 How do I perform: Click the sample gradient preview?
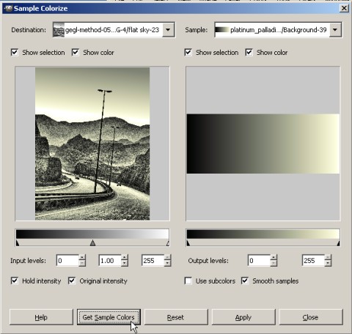tap(263, 144)
